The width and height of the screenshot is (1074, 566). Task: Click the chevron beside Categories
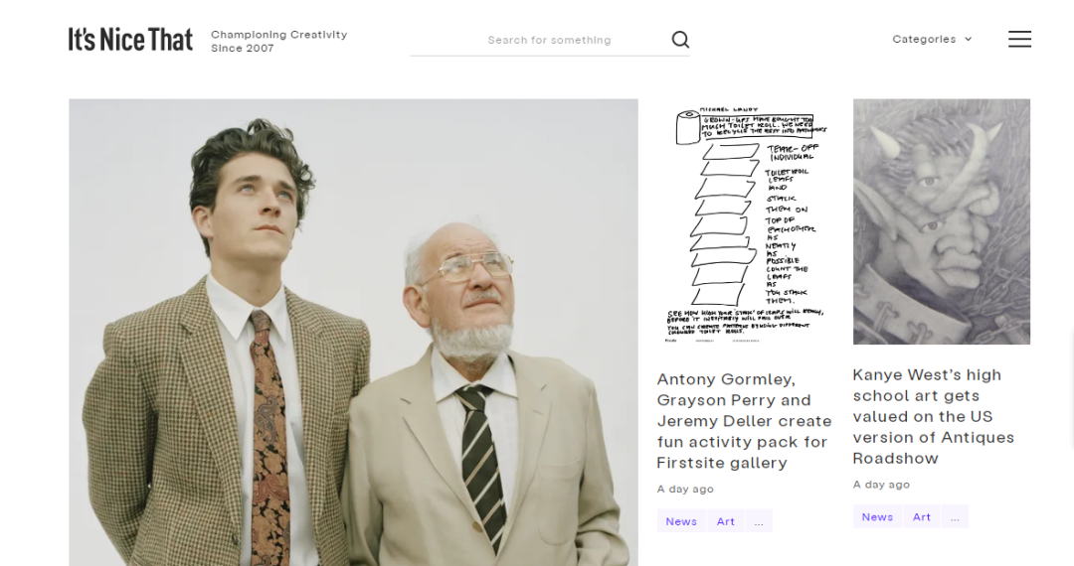click(x=968, y=39)
